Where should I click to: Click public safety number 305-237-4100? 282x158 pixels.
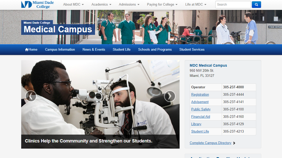tap(234, 109)
